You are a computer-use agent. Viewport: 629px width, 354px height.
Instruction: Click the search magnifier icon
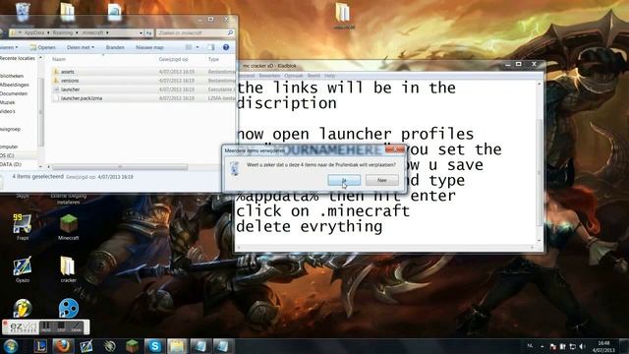[x=230, y=32]
